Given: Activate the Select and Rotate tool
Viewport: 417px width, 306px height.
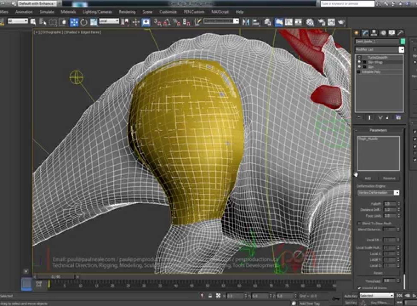Looking at the screenshot, I should [x=84, y=22].
